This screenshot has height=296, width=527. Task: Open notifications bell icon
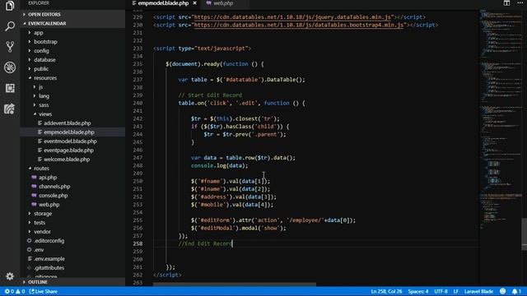coord(516,291)
